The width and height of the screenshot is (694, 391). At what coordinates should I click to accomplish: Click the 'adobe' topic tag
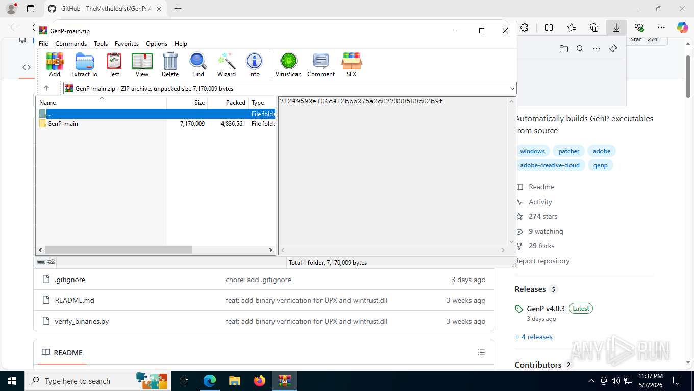tap(602, 151)
